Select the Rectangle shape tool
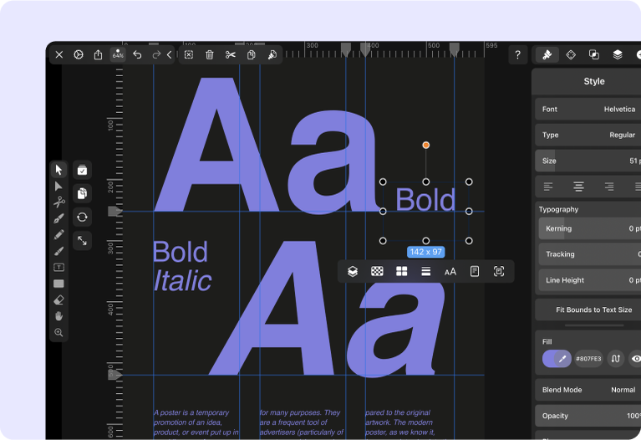641x440 pixels. coord(59,284)
